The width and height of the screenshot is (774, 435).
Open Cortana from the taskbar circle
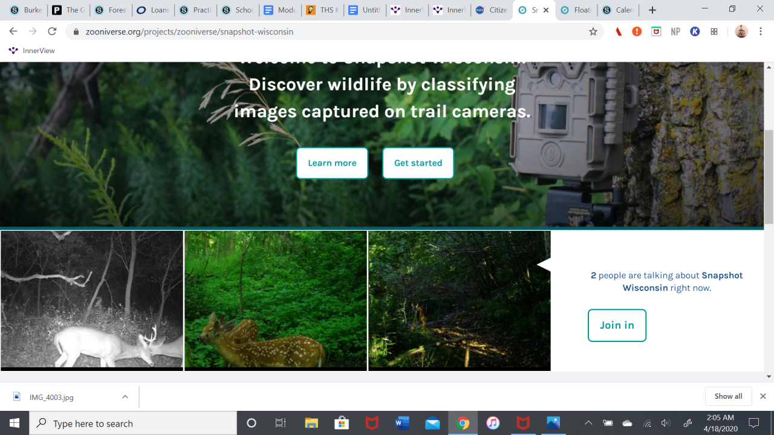point(252,423)
